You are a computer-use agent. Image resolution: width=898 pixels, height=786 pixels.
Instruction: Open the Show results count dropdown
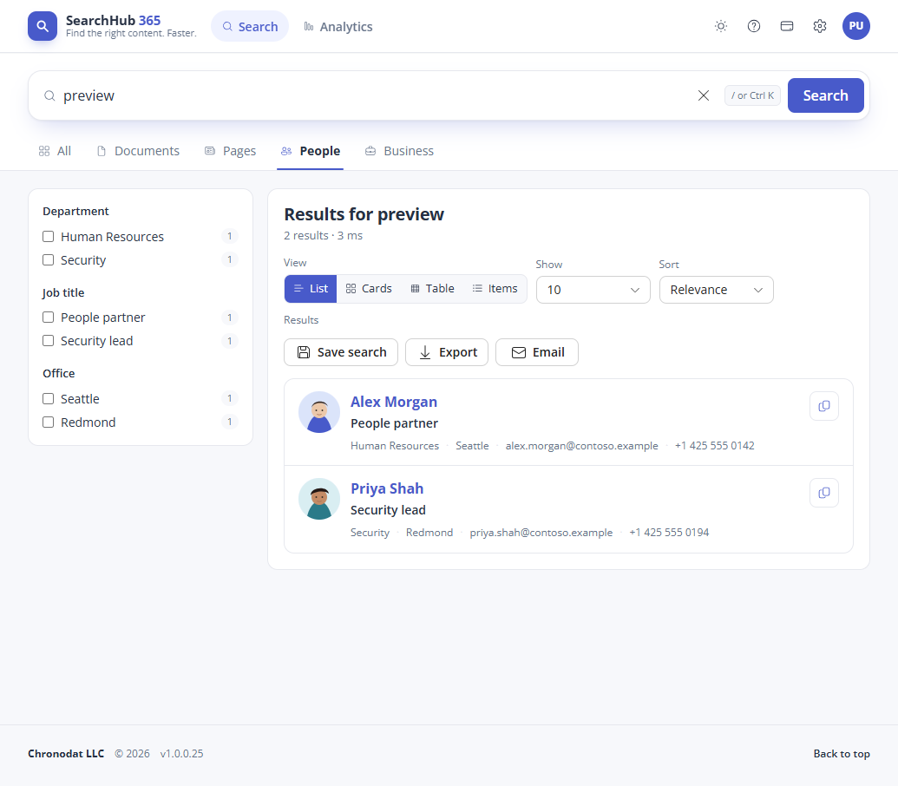(593, 290)
